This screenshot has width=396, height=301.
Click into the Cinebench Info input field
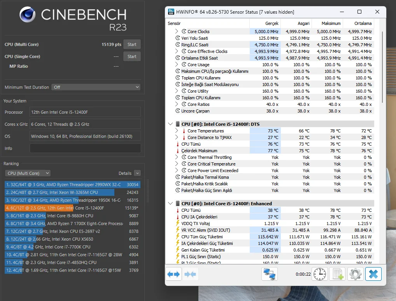85,148
